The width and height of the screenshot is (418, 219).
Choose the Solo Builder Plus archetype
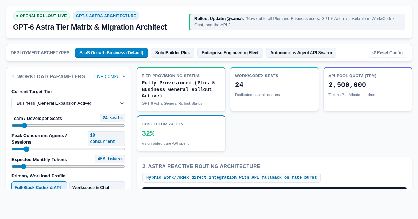[x=172, y=53]
